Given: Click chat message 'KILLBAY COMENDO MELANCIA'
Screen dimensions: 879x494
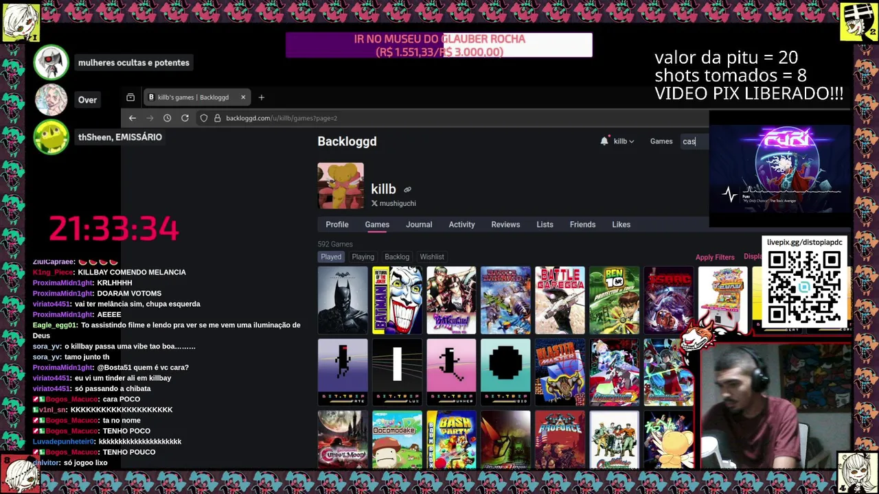Looking at the screenshot, I should click(x=132, y=272).
